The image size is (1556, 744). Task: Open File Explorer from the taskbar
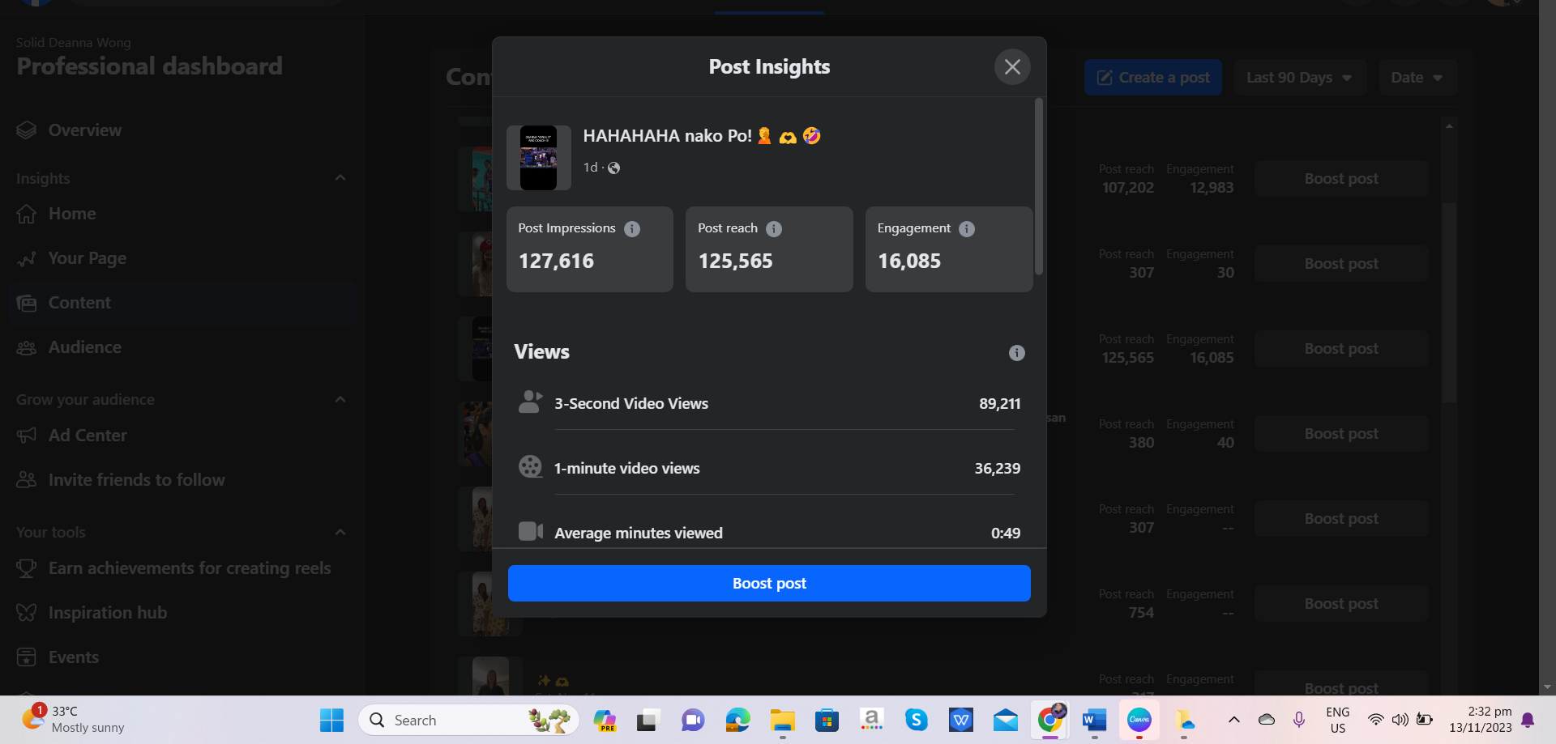783,720
